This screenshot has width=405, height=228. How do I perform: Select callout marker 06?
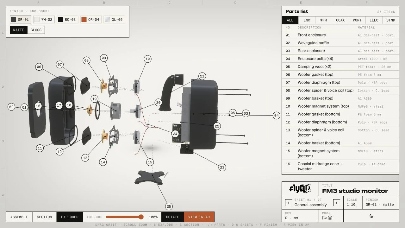pos(39,67)
